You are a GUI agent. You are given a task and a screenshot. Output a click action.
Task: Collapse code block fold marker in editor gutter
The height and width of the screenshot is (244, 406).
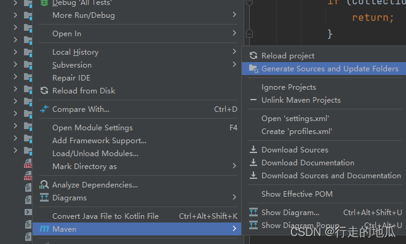tap(249, 34)
